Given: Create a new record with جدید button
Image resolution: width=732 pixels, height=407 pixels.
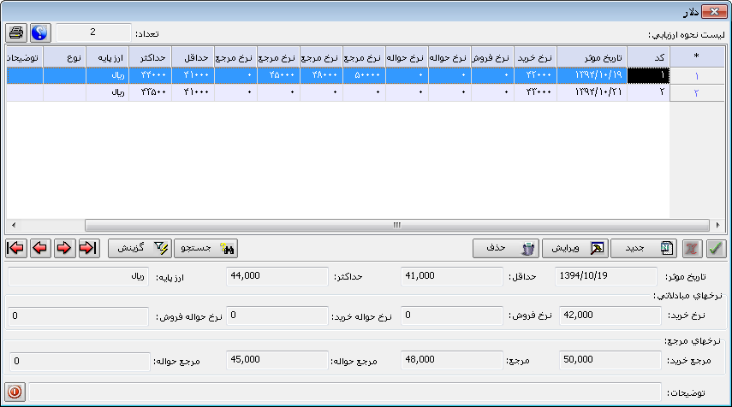Looking at the screenshot, I should (x=645, y=249).
